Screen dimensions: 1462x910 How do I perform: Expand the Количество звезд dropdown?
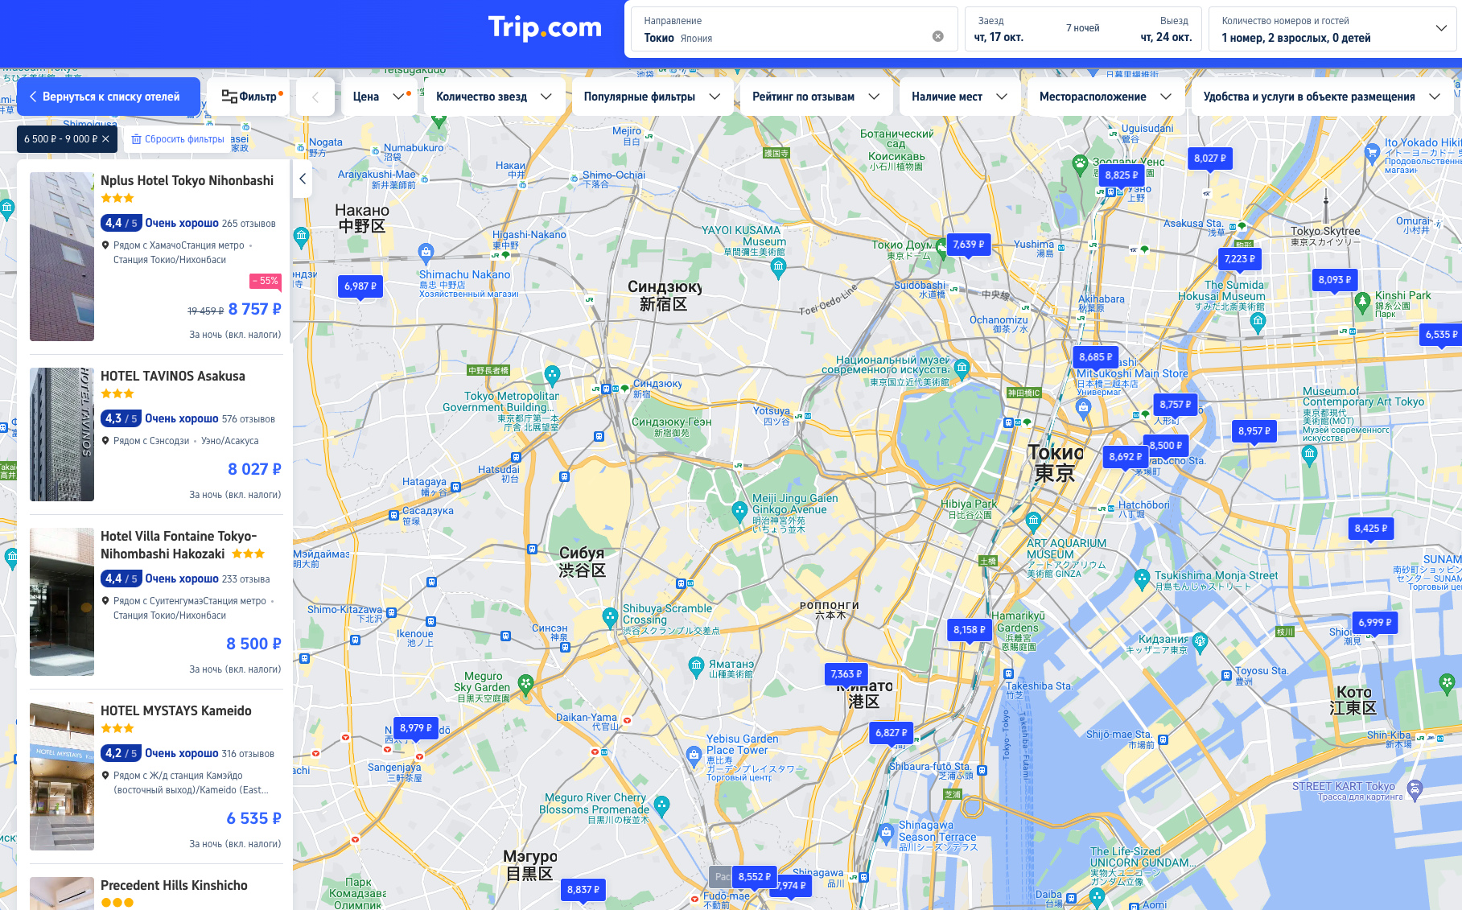pos(494,97)
